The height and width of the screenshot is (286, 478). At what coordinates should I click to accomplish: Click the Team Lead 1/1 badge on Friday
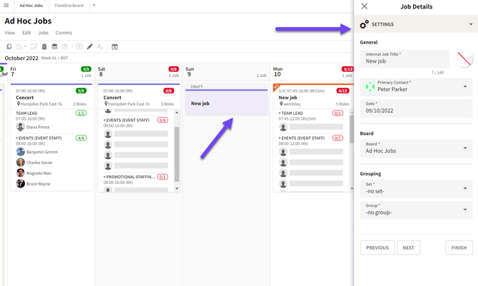(81, 113)
